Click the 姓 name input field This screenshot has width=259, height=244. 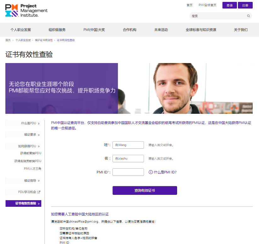128,145
